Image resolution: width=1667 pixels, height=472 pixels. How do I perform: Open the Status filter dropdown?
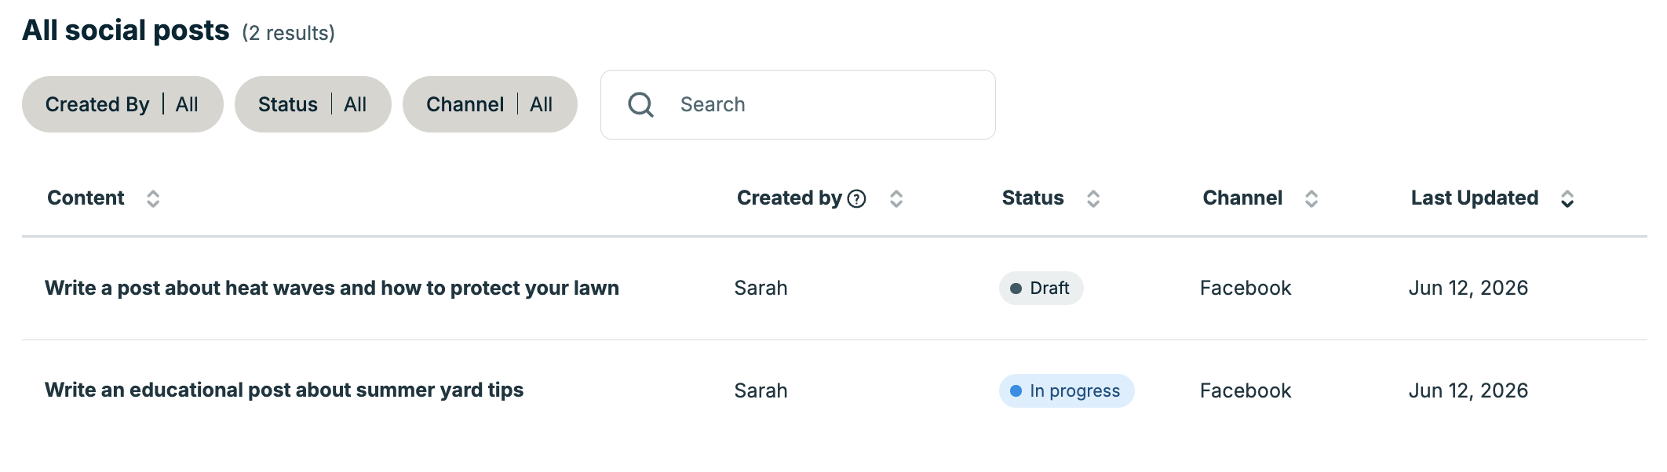pos(313,104)
